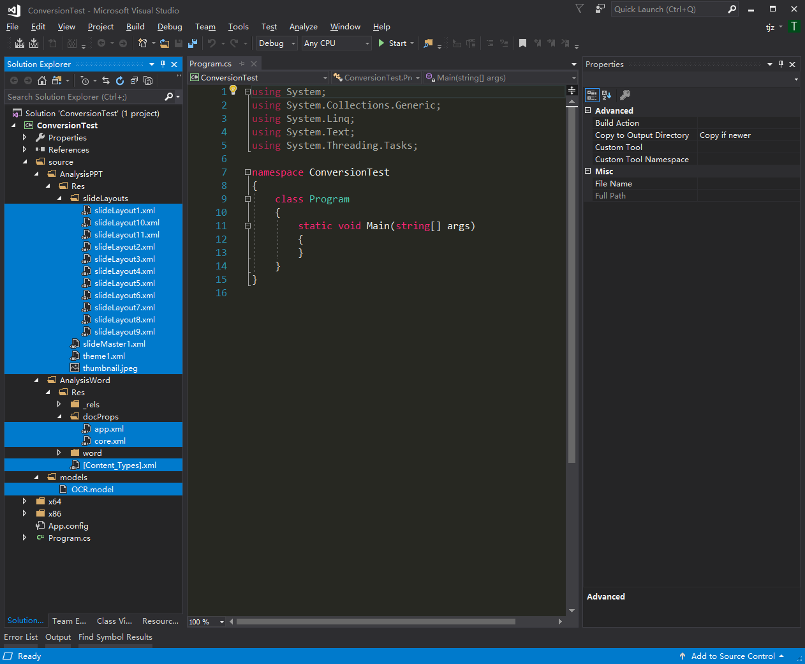Click the green T account avatar

coord(794,26)
